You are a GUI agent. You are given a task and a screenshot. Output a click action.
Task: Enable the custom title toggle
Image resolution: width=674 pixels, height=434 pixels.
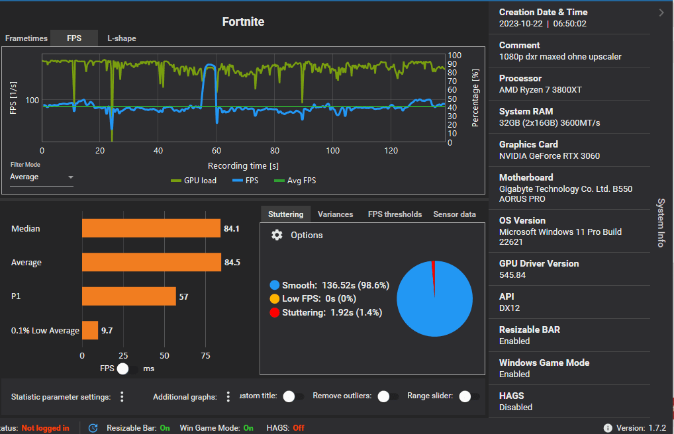point(293,396)
